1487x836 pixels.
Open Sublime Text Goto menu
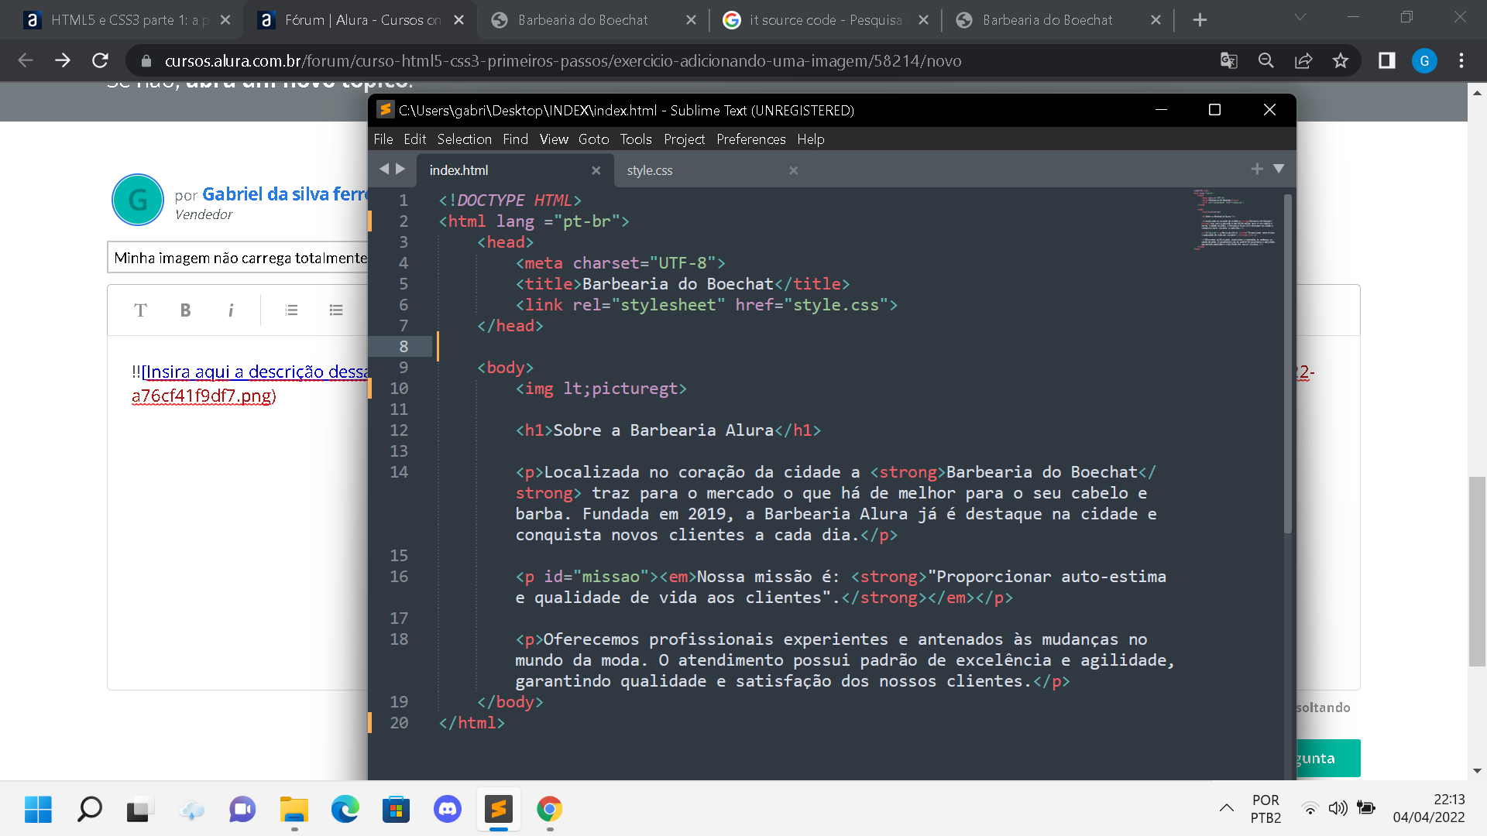tap(593, 139)
